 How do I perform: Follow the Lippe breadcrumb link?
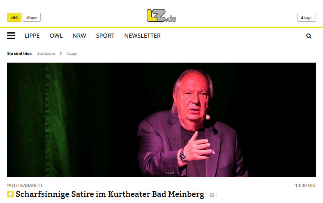coord(72,54)
